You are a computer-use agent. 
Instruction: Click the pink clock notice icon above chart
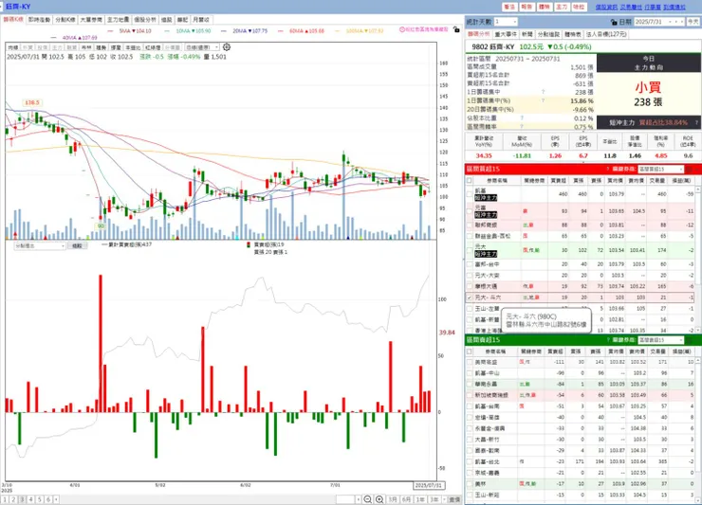click(402, 29)
